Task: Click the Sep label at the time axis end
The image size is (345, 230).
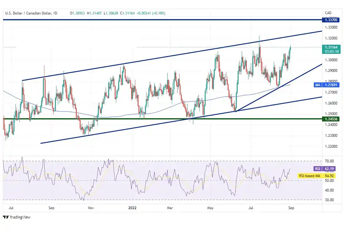Action: tap(291, 208)
